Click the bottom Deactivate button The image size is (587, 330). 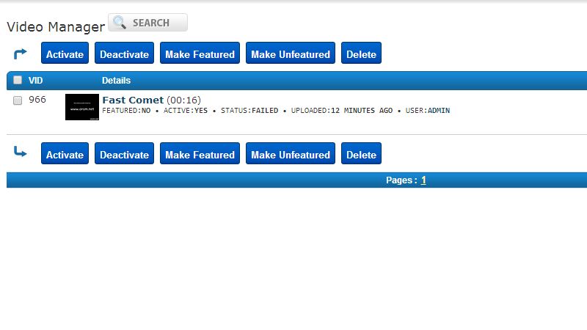[124, 153]
